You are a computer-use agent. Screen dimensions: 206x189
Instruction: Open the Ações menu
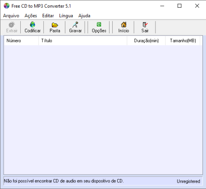click(31, 16)
